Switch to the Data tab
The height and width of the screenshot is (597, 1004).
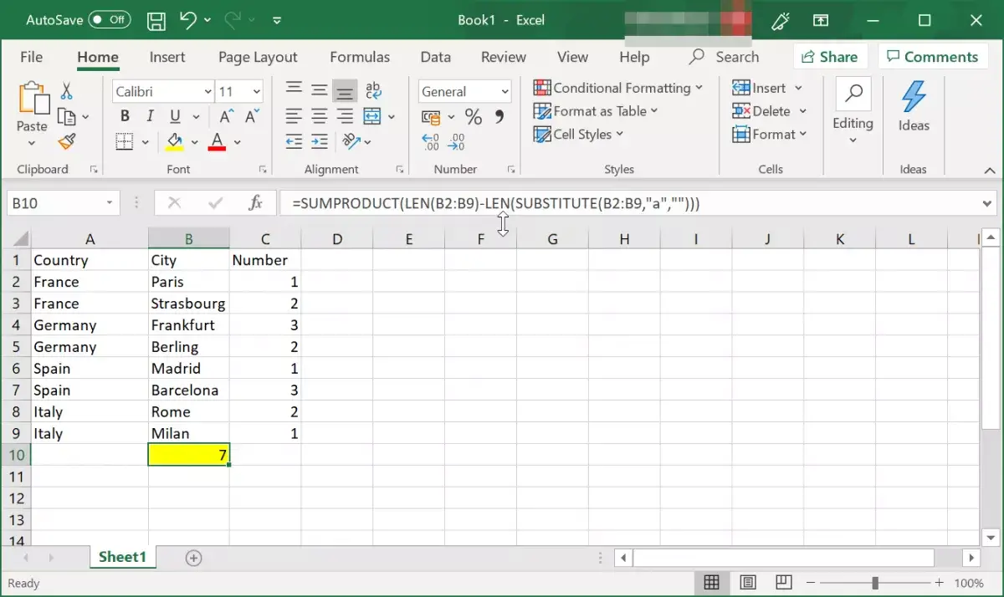point(436,57)
